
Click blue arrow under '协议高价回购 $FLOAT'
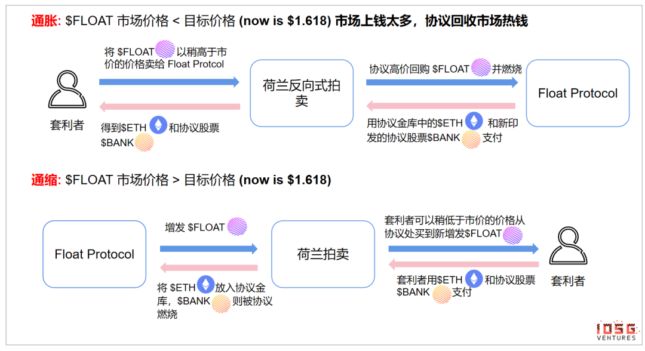[x=442, y=82]
